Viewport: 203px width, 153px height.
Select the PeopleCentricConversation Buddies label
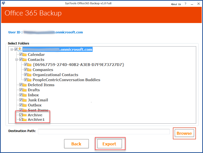66,80
